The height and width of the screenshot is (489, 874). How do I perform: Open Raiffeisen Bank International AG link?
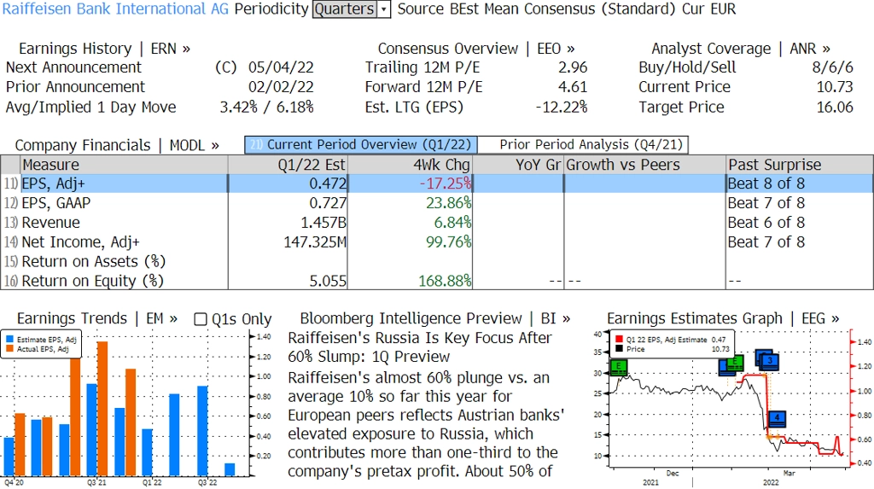pyautogui.click(x=115, y=9)
